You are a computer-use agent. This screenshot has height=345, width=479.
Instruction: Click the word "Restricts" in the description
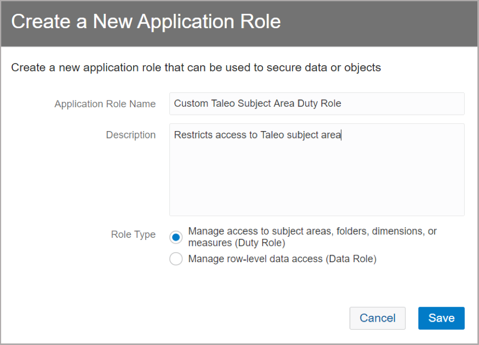click(193, 135)
